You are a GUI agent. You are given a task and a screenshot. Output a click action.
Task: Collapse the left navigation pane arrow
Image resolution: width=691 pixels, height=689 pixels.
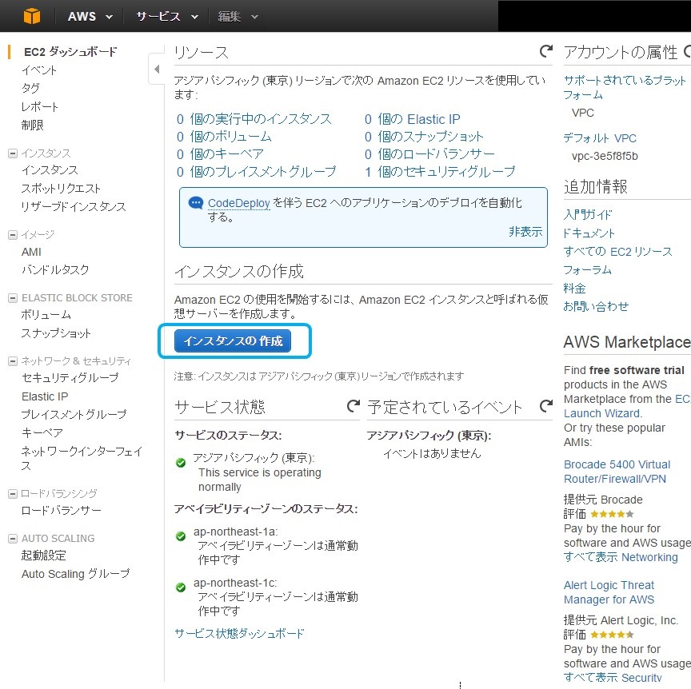[x=157, y=69]
